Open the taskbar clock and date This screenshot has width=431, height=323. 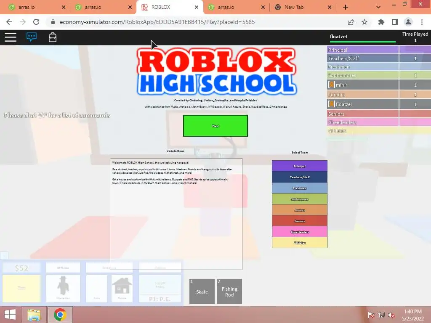tap(412, 315)
